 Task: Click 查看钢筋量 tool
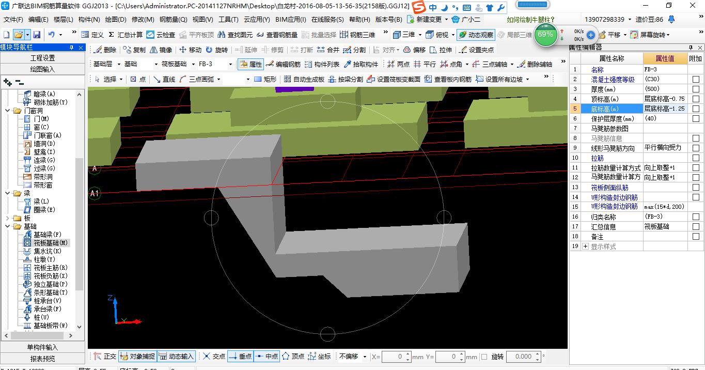(277, 35)
